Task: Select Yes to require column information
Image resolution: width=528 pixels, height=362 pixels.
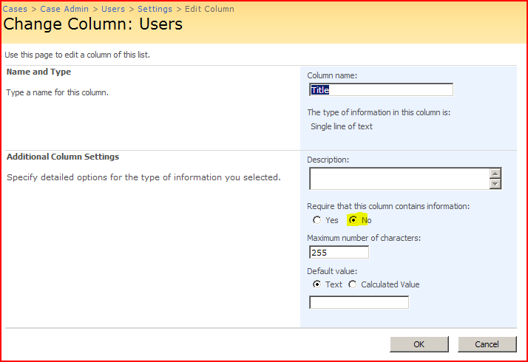Action: pos(317,220)
